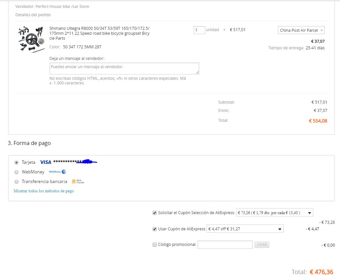Select the Tarjeta payment radio button
Viewport: 340px width, 279px height.
tap(17, 163)
